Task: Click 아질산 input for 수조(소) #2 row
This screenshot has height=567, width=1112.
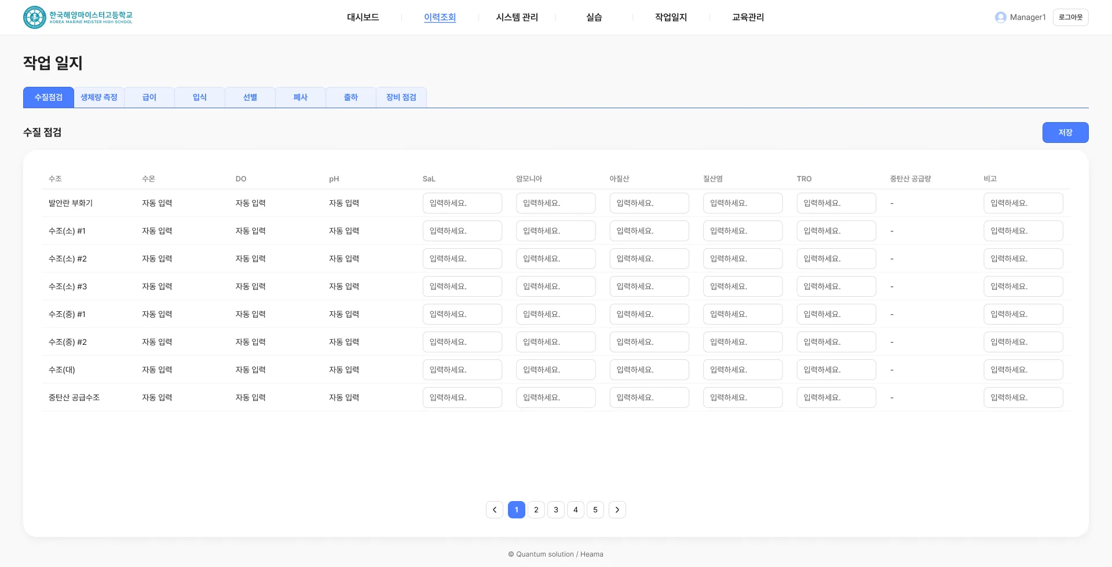Action: [649, 259]
